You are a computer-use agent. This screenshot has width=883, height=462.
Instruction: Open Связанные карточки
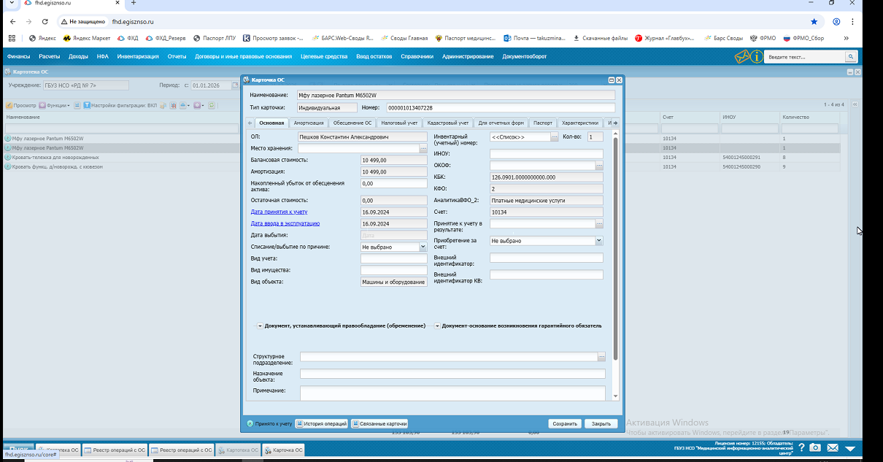coord(379,423)
